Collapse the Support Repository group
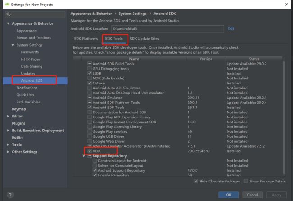293x201 pixels. pyautogui.click(x=84, y=156)
